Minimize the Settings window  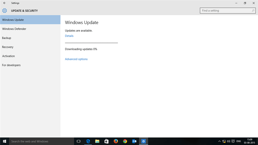click(x=236, y=3)
